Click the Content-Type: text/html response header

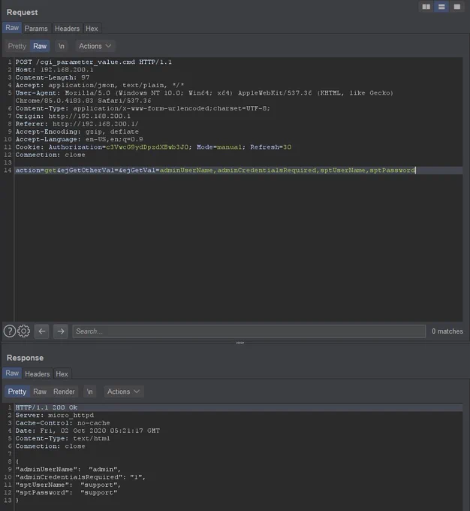click(x=62, y=438)
